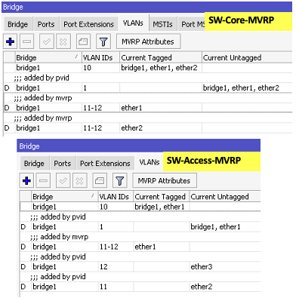Switch to Ports tab in SW-Core-MVRP window
The width and height of the screenshot is (296, 301).
(x=46, y=24)
